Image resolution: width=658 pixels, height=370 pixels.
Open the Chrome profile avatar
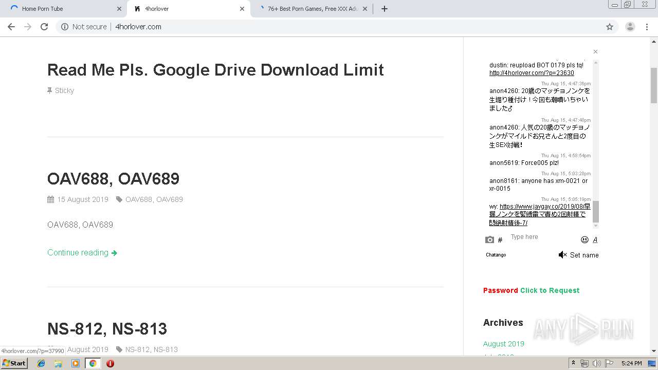630,27
